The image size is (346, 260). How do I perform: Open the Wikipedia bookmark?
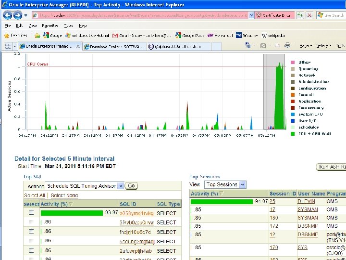pos(273,35)
